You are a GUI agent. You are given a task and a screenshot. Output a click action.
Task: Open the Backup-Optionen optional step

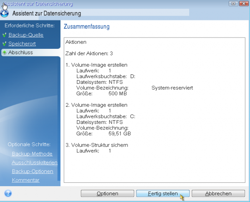(32, 172)
